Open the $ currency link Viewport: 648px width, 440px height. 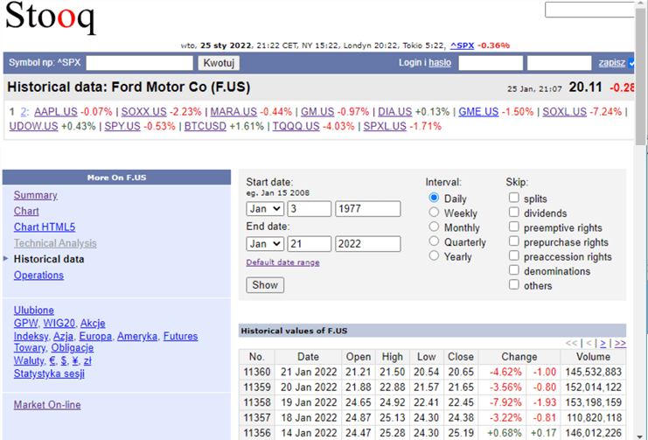(64, 360)
